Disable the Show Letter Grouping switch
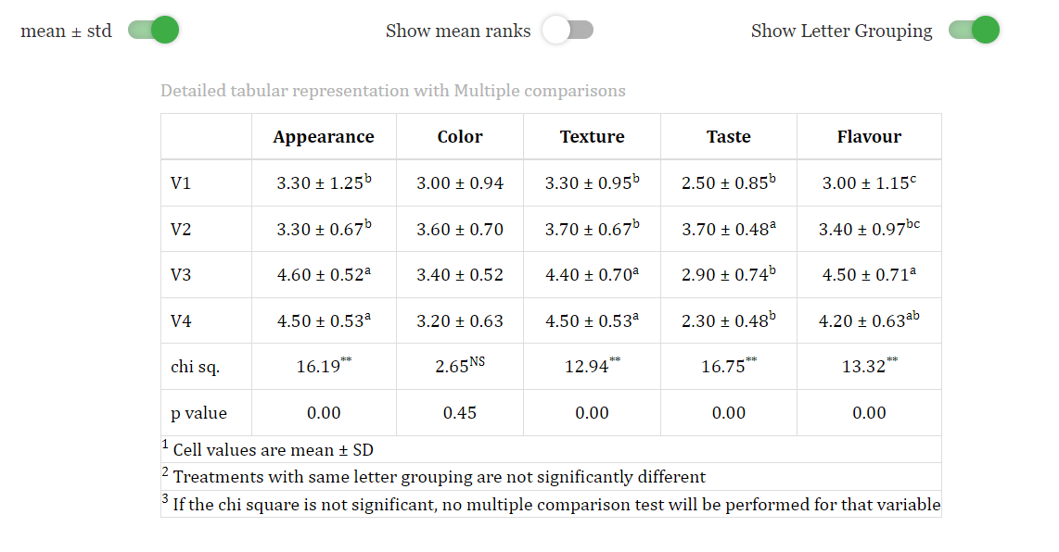The image size is (1059, 552). [974, 31]
